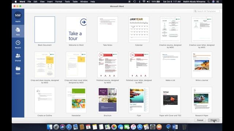Open Finder from the Dock
This screenshot has width=234, height=131.
click(x=50, y=127)
